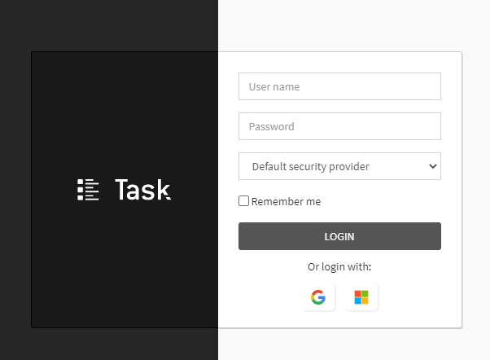Image resolution: width=490 pixels, height=360 pixels.
Task: Click the Default security provider text
Action: [x=311, y=166]
